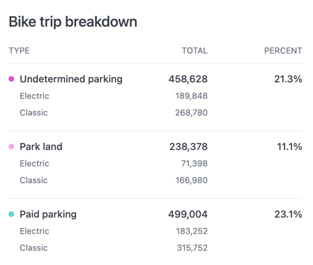This screenshot has height=265, width=313.
Task: Click Electric under Undetermined parking
Action: (34, 96)
